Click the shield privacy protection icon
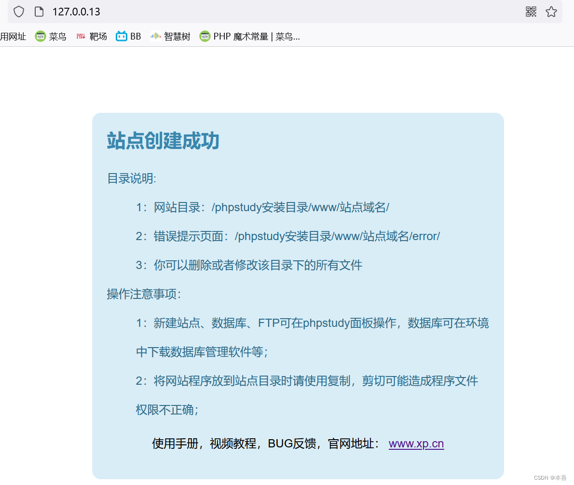 coord(18,11)
